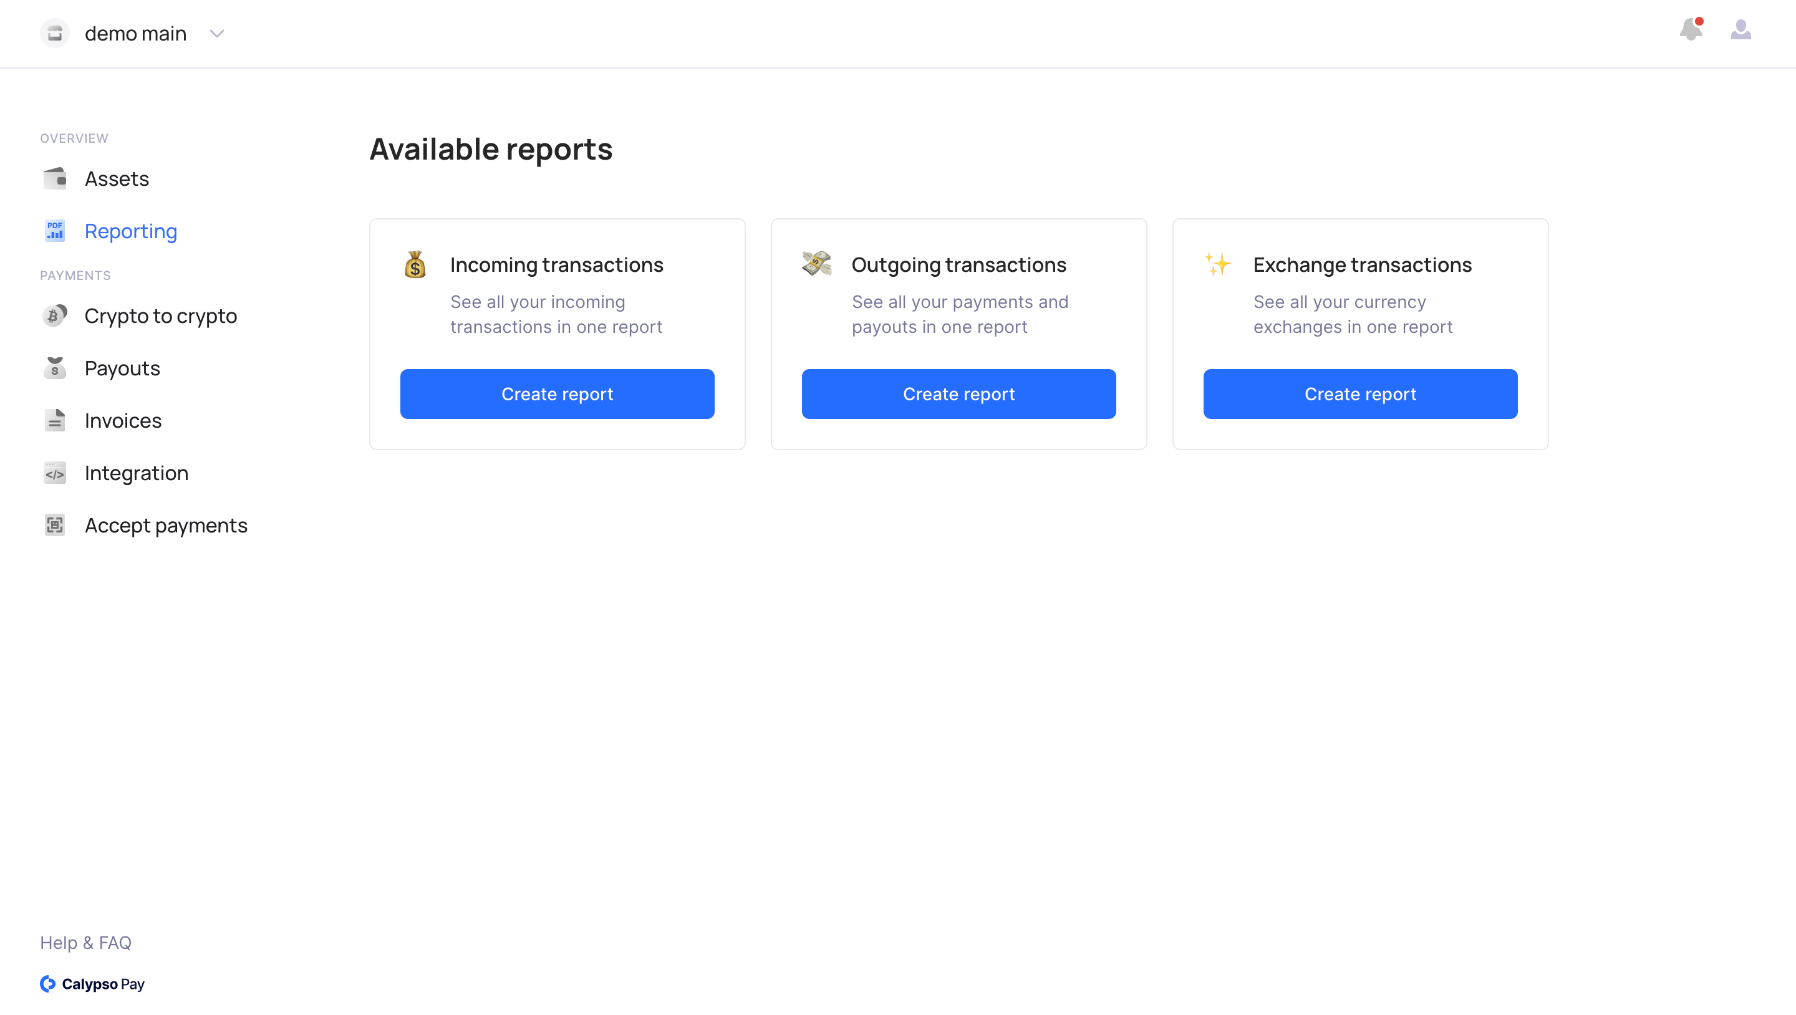
Task: Click the Invoices document icon
Action: coord(54,420)
